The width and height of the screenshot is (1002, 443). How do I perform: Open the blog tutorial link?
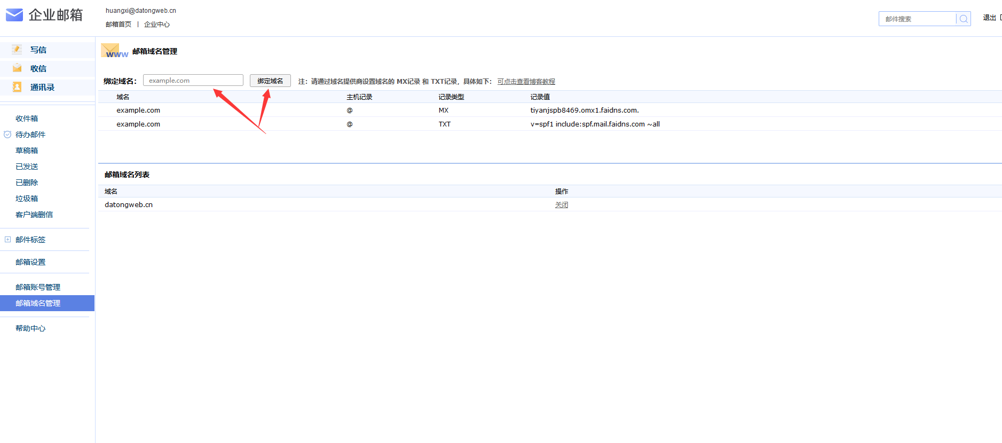526,82
